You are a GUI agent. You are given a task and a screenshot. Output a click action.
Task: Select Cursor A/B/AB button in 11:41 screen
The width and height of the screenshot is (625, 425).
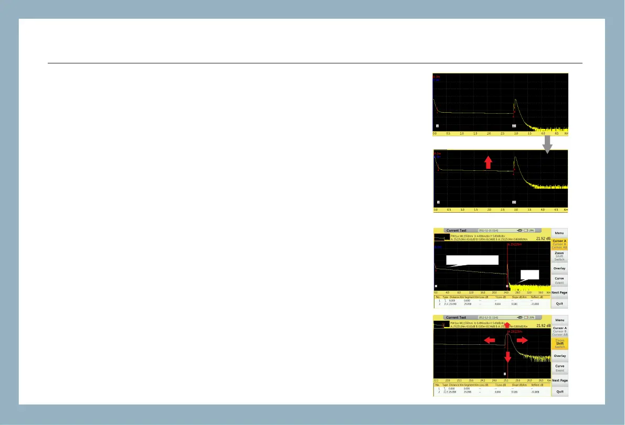tap(559, 244)
